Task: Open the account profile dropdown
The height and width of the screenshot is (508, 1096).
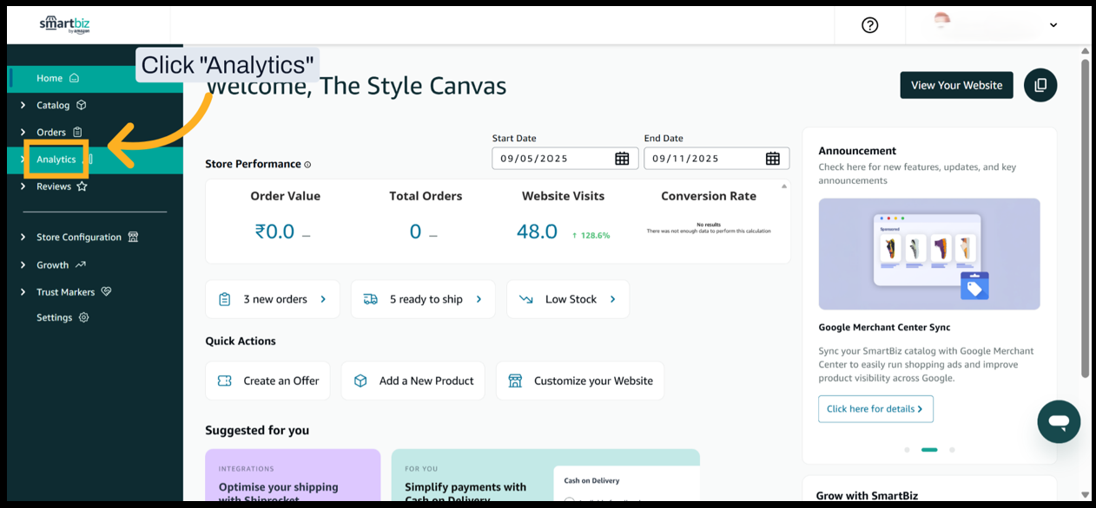Action: click(x=1053, y=25)
